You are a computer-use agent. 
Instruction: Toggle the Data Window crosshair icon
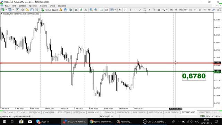(x=23, y=10)
